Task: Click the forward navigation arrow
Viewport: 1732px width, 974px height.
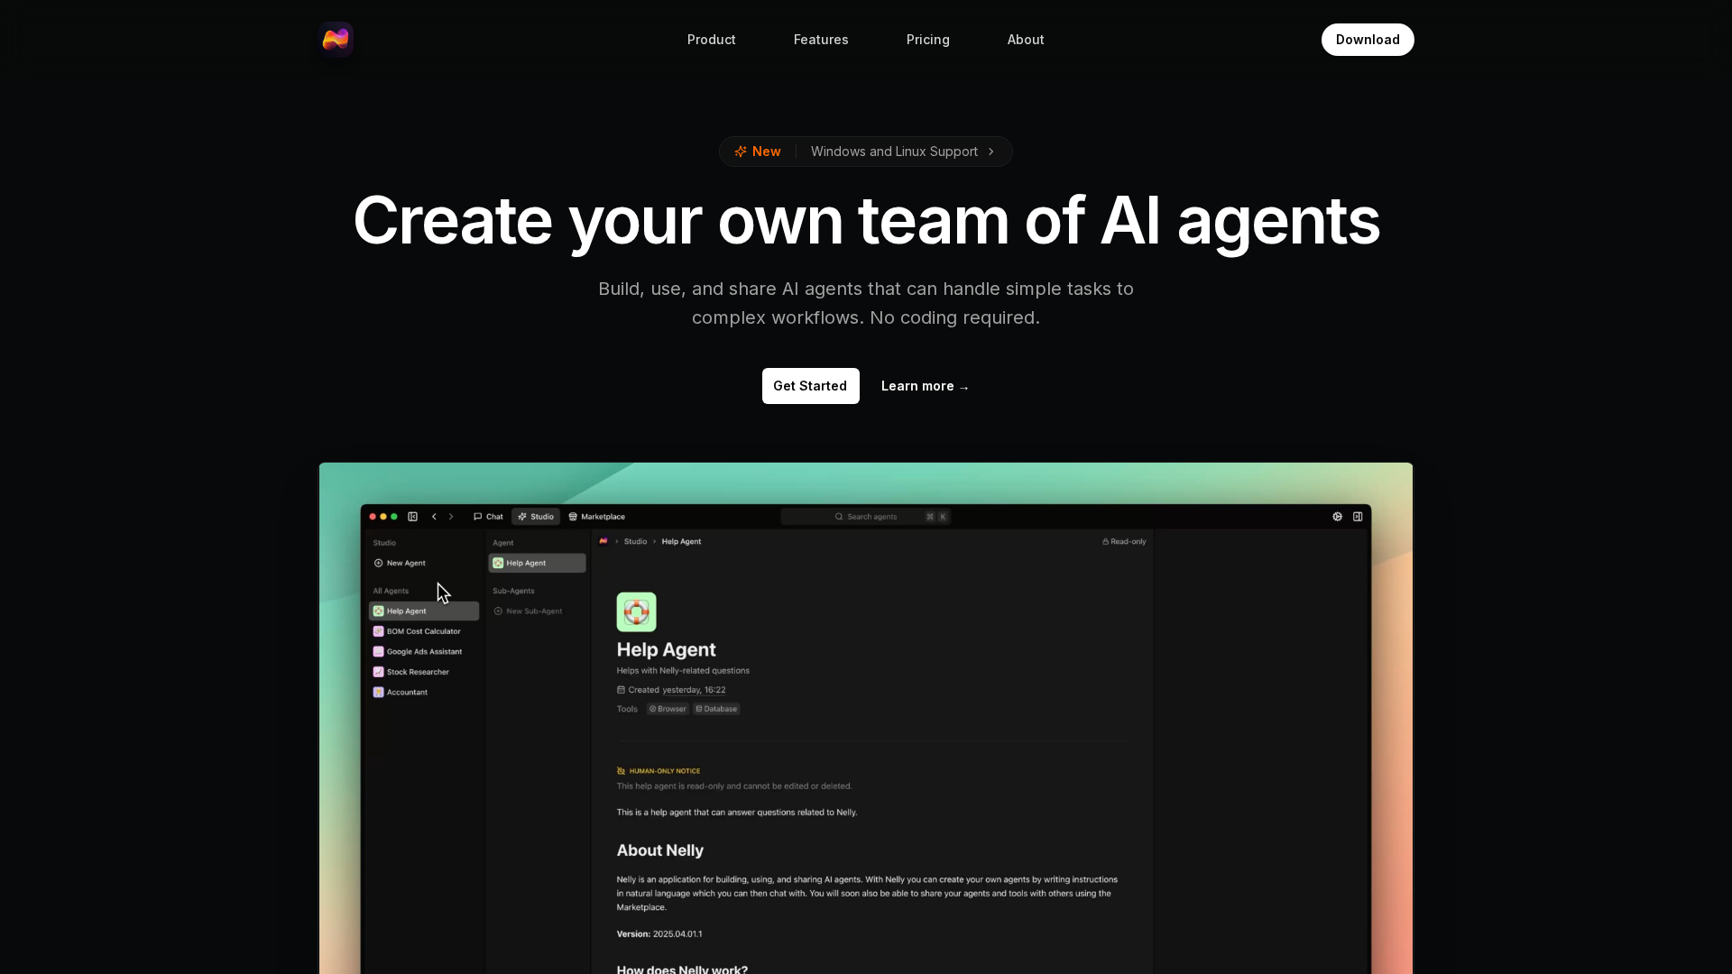Action: (x=451, y=517)
